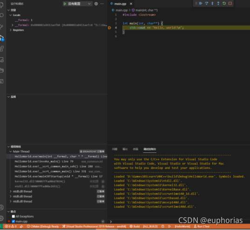Expand the third ntdll.dll thread
This screenshot has height=230, width=250.
[11, 201]
